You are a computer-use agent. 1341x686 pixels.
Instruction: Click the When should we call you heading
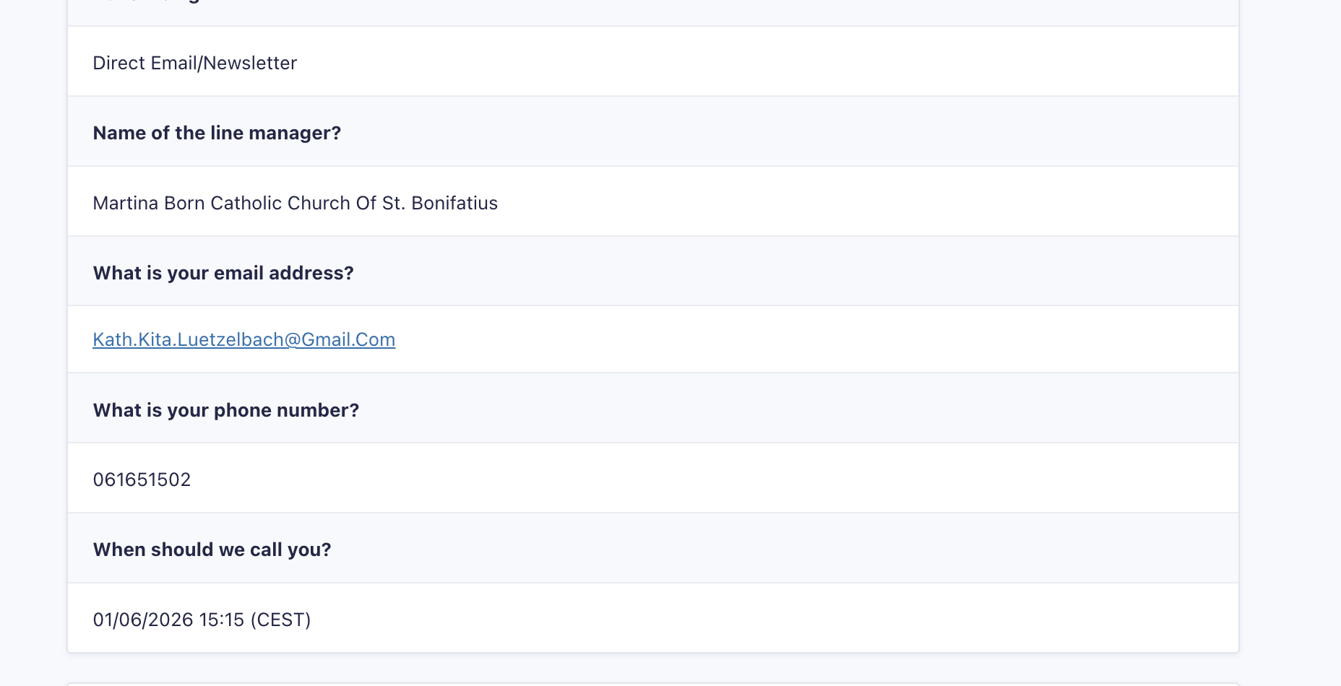point(212,550)
